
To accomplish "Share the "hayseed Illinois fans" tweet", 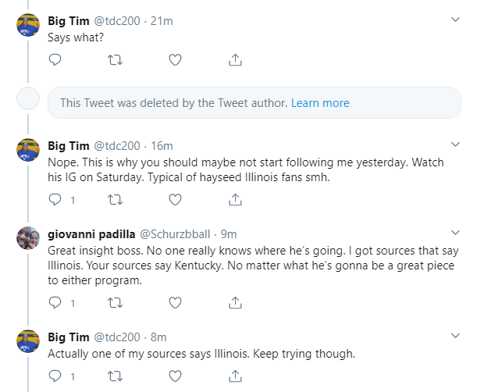I will [235, 199].
